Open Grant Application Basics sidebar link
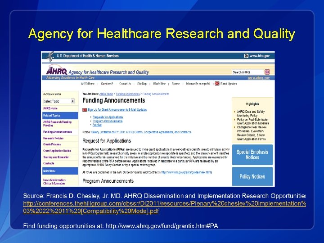Viewport: 324px width, 243px height. point(57,151)
